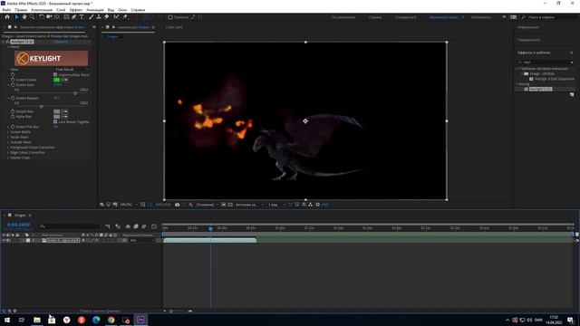
Task: Select the Brush tool
Action: [91, 17]
